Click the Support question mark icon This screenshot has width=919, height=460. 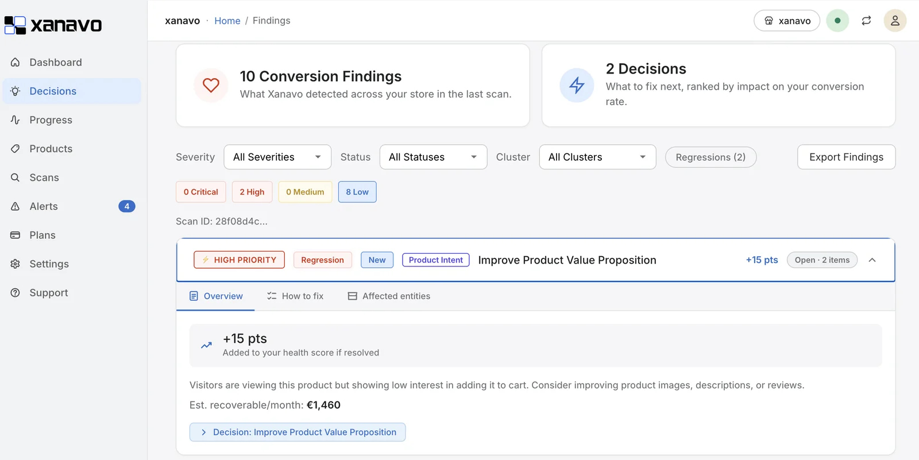16,292
